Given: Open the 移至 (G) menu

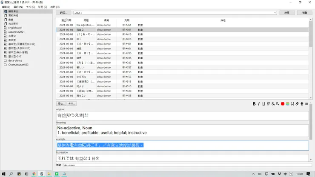Looking at the screenshot, I should 43,7.
